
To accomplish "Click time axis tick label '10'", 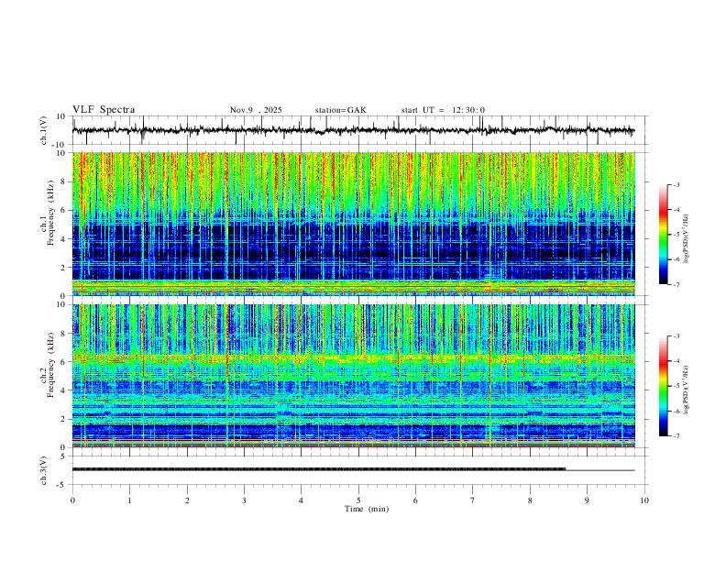I will pyautogui.click(x=644, y=500).
